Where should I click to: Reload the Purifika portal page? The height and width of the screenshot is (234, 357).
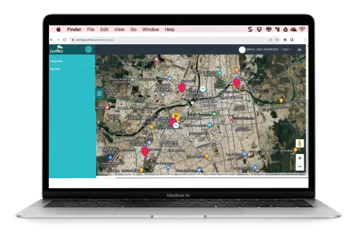point(65,40)
